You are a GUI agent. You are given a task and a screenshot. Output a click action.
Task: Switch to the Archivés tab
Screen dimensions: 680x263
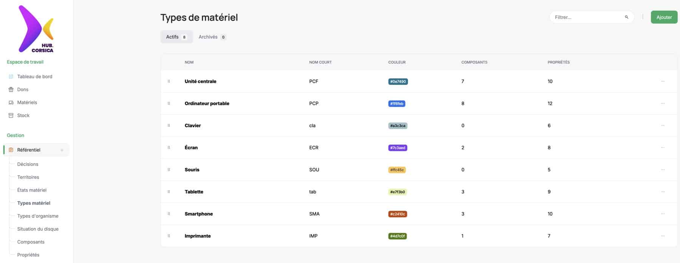click(212, 37)
